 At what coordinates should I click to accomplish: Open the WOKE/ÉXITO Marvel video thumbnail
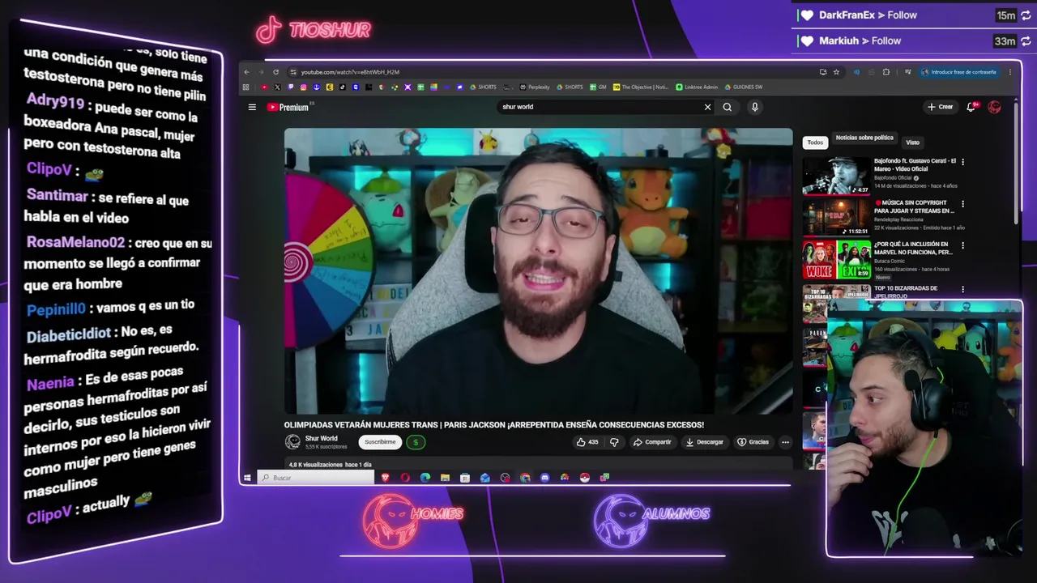(x=836, y=259)
